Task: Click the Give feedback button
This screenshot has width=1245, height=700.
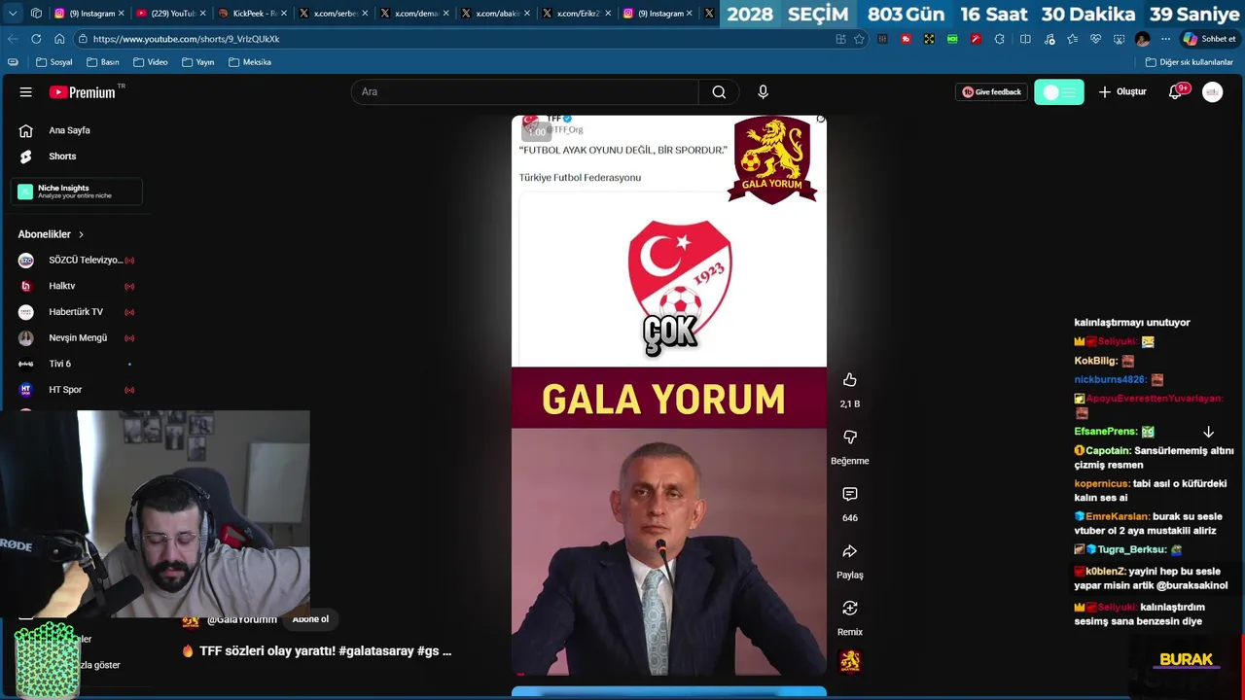Action: (x=991, y=92)
